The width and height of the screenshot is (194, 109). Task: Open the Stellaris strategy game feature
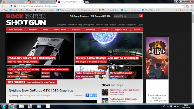point(109,49)
